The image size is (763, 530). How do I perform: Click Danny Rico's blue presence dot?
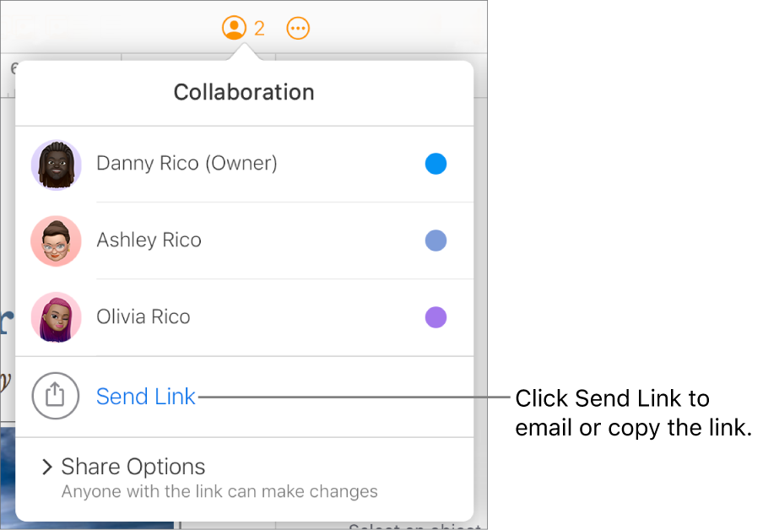point(436,164)
